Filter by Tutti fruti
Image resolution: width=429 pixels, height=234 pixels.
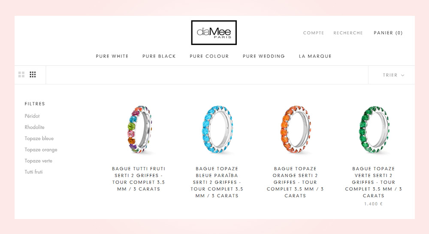(33, 172)
